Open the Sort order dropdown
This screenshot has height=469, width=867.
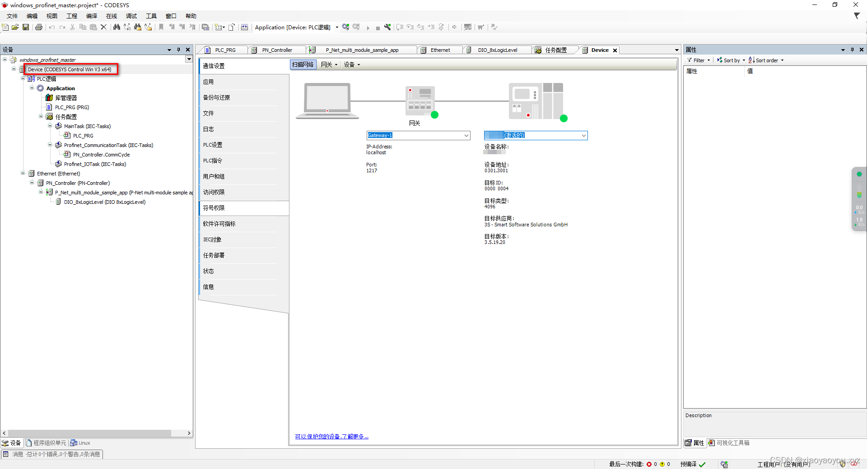point(766,60)
